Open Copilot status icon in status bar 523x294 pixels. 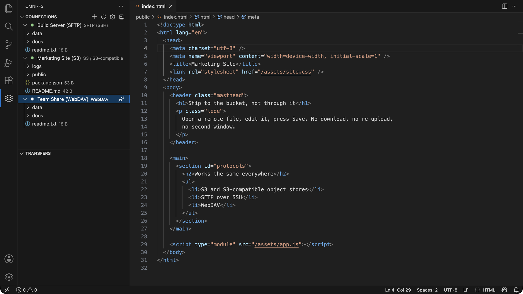click(x=504, y=290)
